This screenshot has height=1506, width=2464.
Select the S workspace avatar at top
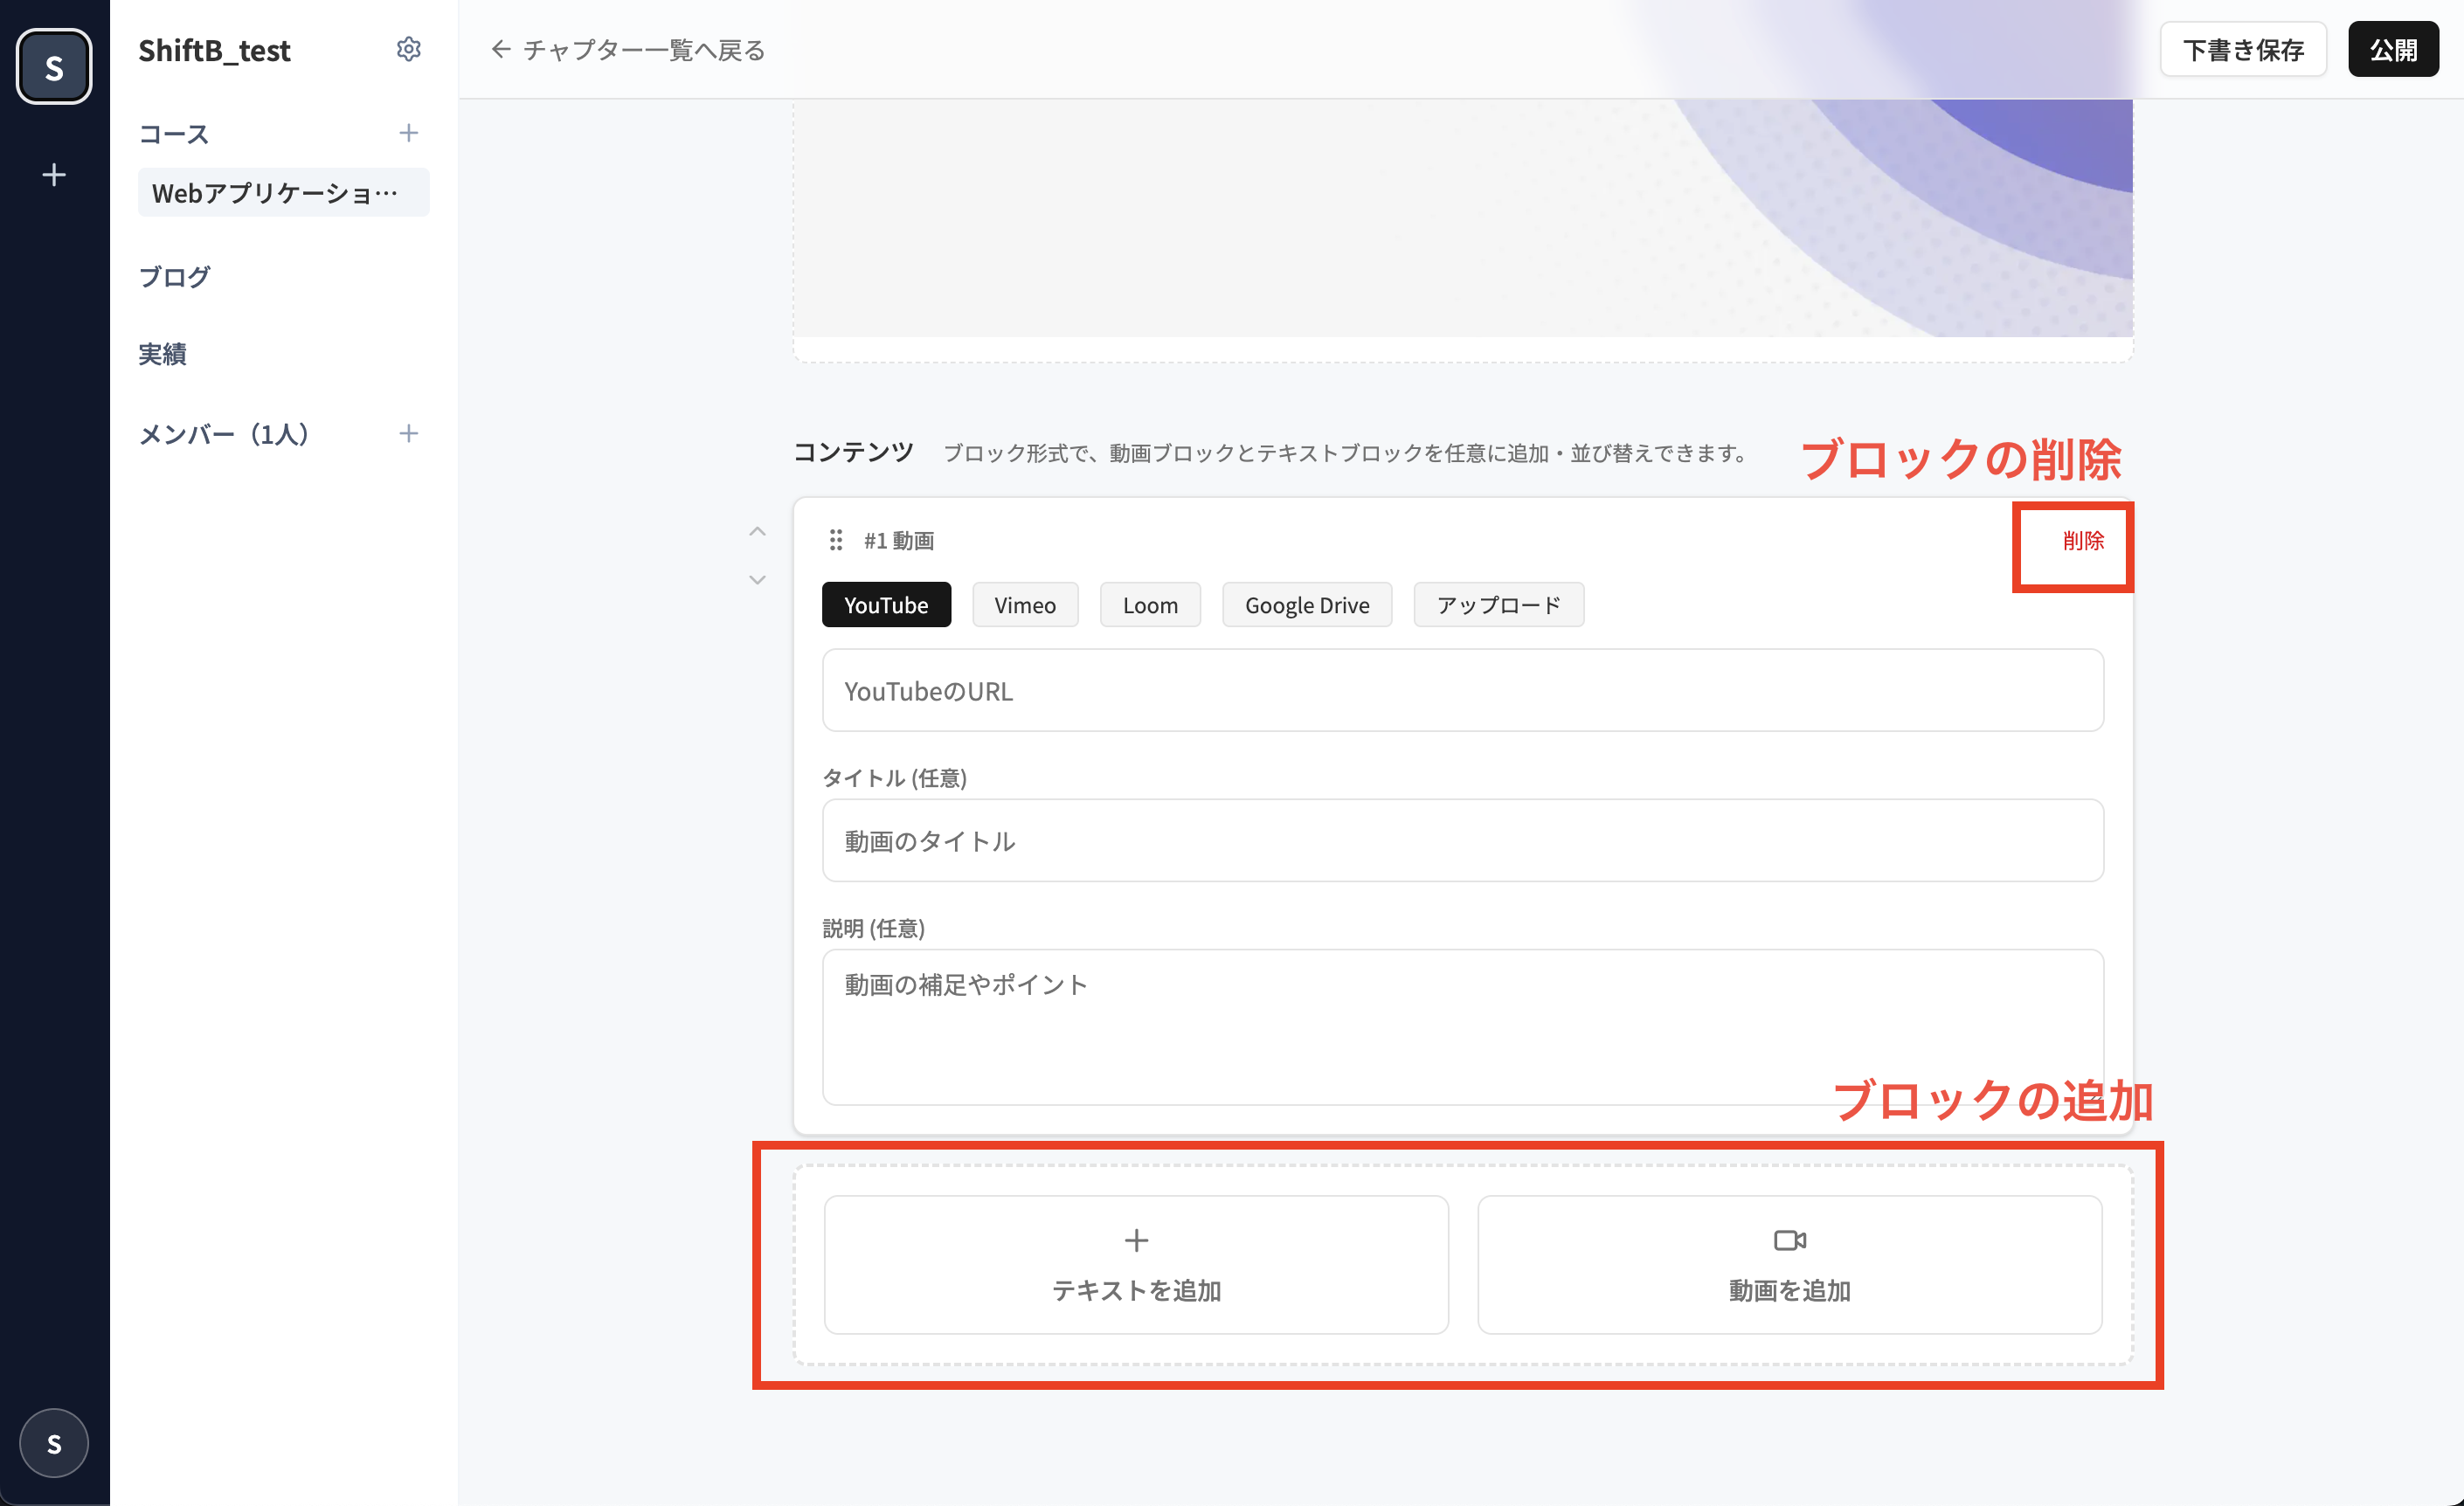[x=54, y=67]
